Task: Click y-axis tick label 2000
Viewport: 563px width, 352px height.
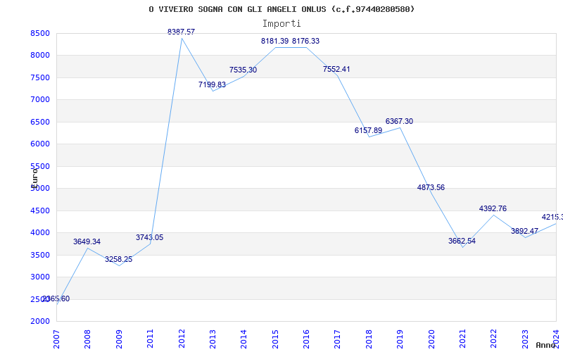Action: (x=40, y=321)
